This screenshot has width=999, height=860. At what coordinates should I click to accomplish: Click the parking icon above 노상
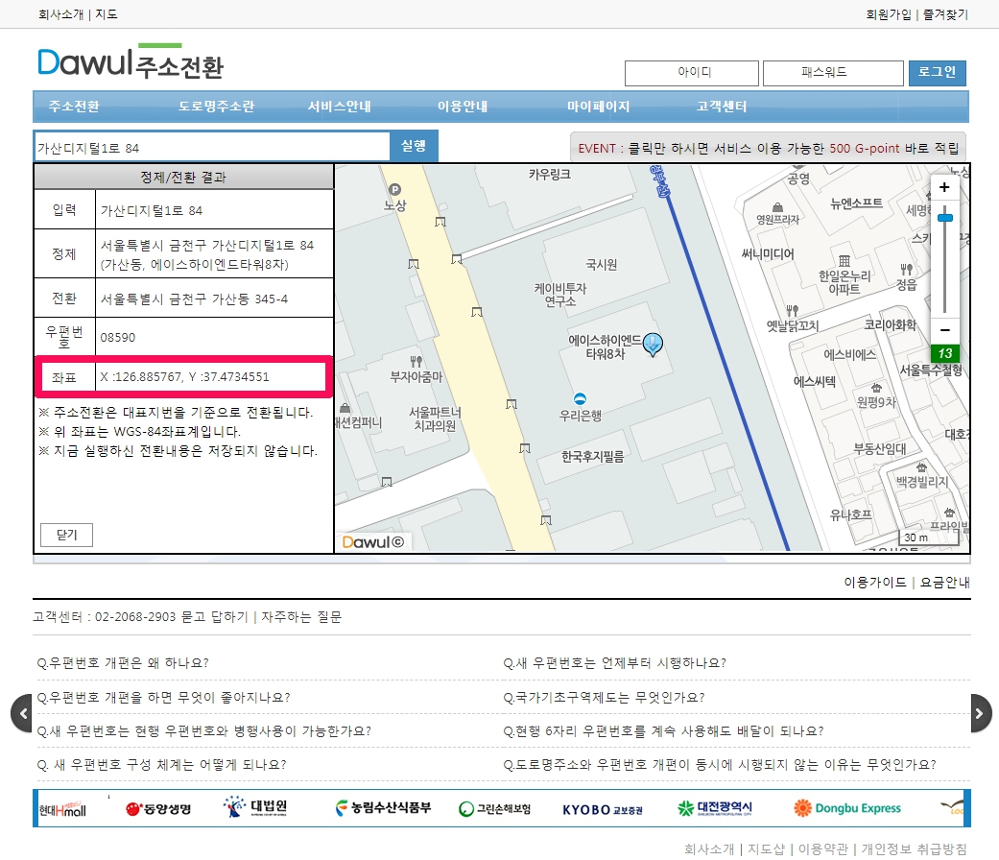(394, 189)
